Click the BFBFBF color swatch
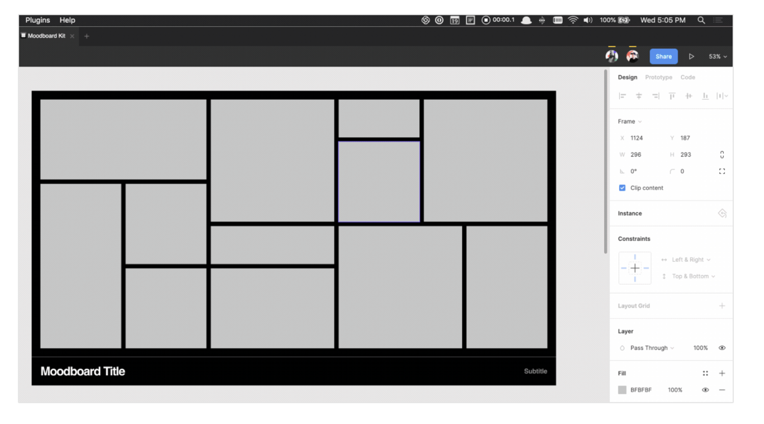 [623, 390]
